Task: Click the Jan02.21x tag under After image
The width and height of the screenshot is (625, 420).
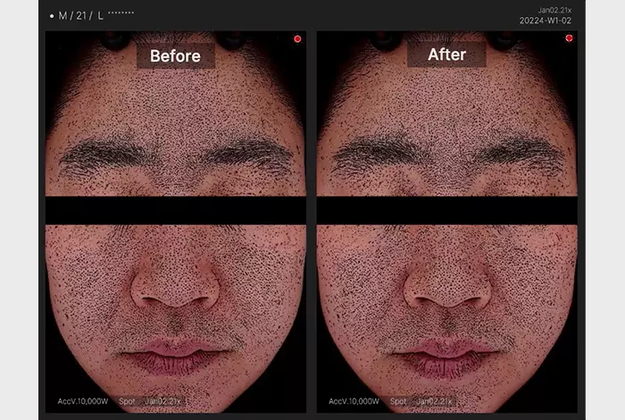Action: pyautogui.click(x=435, y=401)
